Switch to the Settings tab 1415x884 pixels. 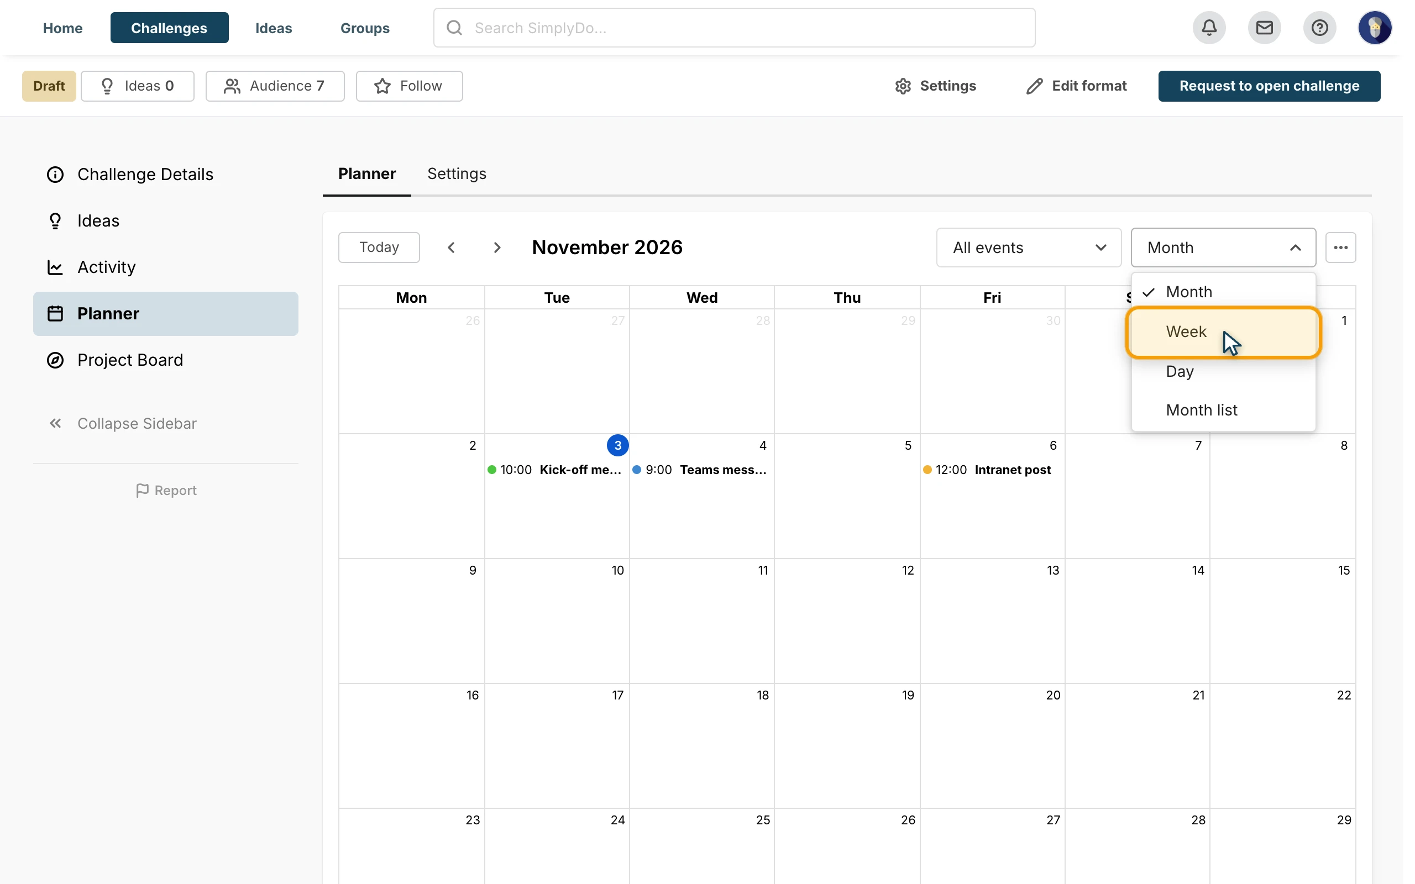tap(457, 173)
